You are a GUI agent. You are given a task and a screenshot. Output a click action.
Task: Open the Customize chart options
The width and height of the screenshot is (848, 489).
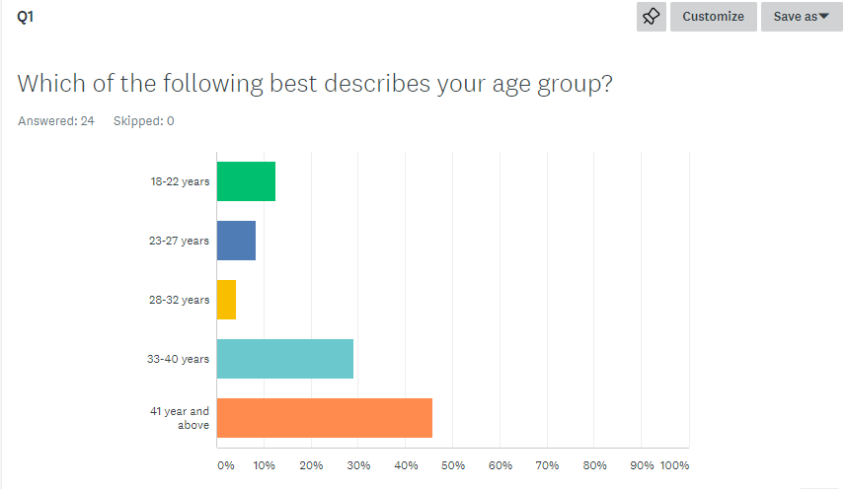click(713, 17)
